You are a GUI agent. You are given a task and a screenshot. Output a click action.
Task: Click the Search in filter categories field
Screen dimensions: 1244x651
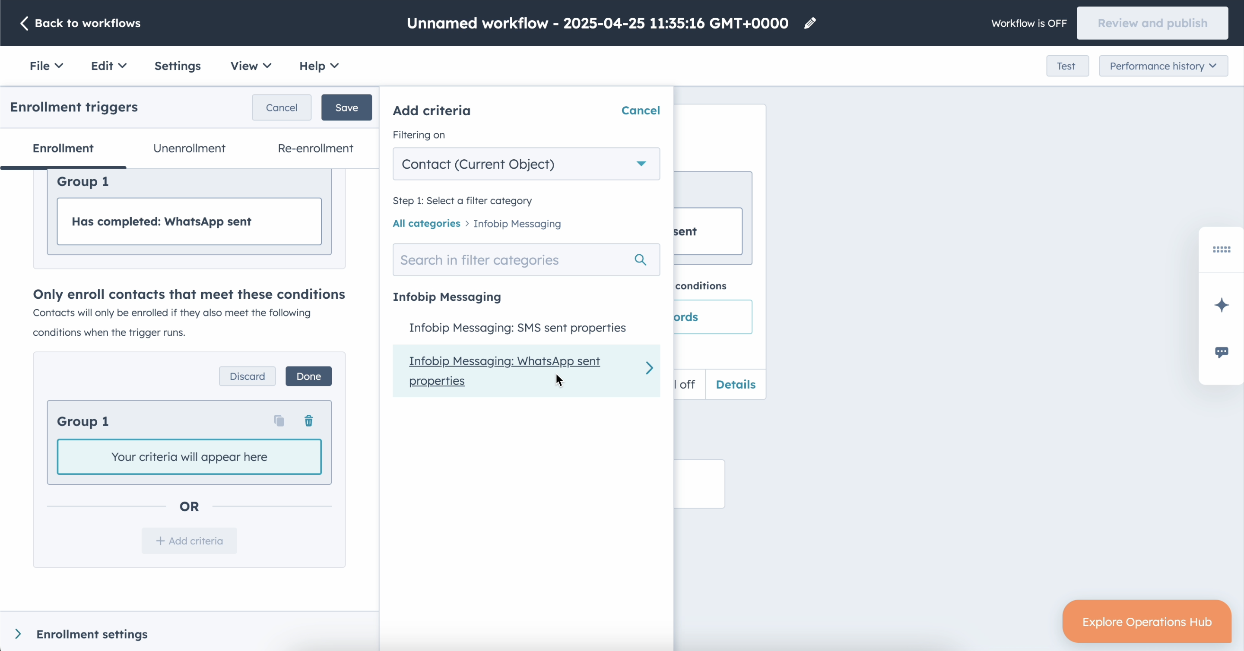pyautogui.click(x=526, y=259)
